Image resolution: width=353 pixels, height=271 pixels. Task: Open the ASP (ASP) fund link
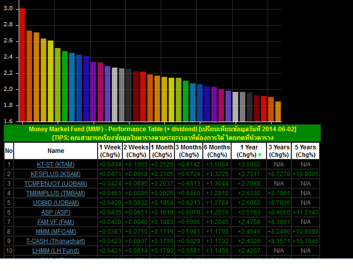pyautogui.click(x=56, y=212)
